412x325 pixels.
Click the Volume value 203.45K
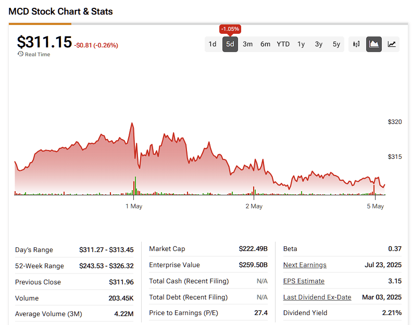[x=121, y=298]
